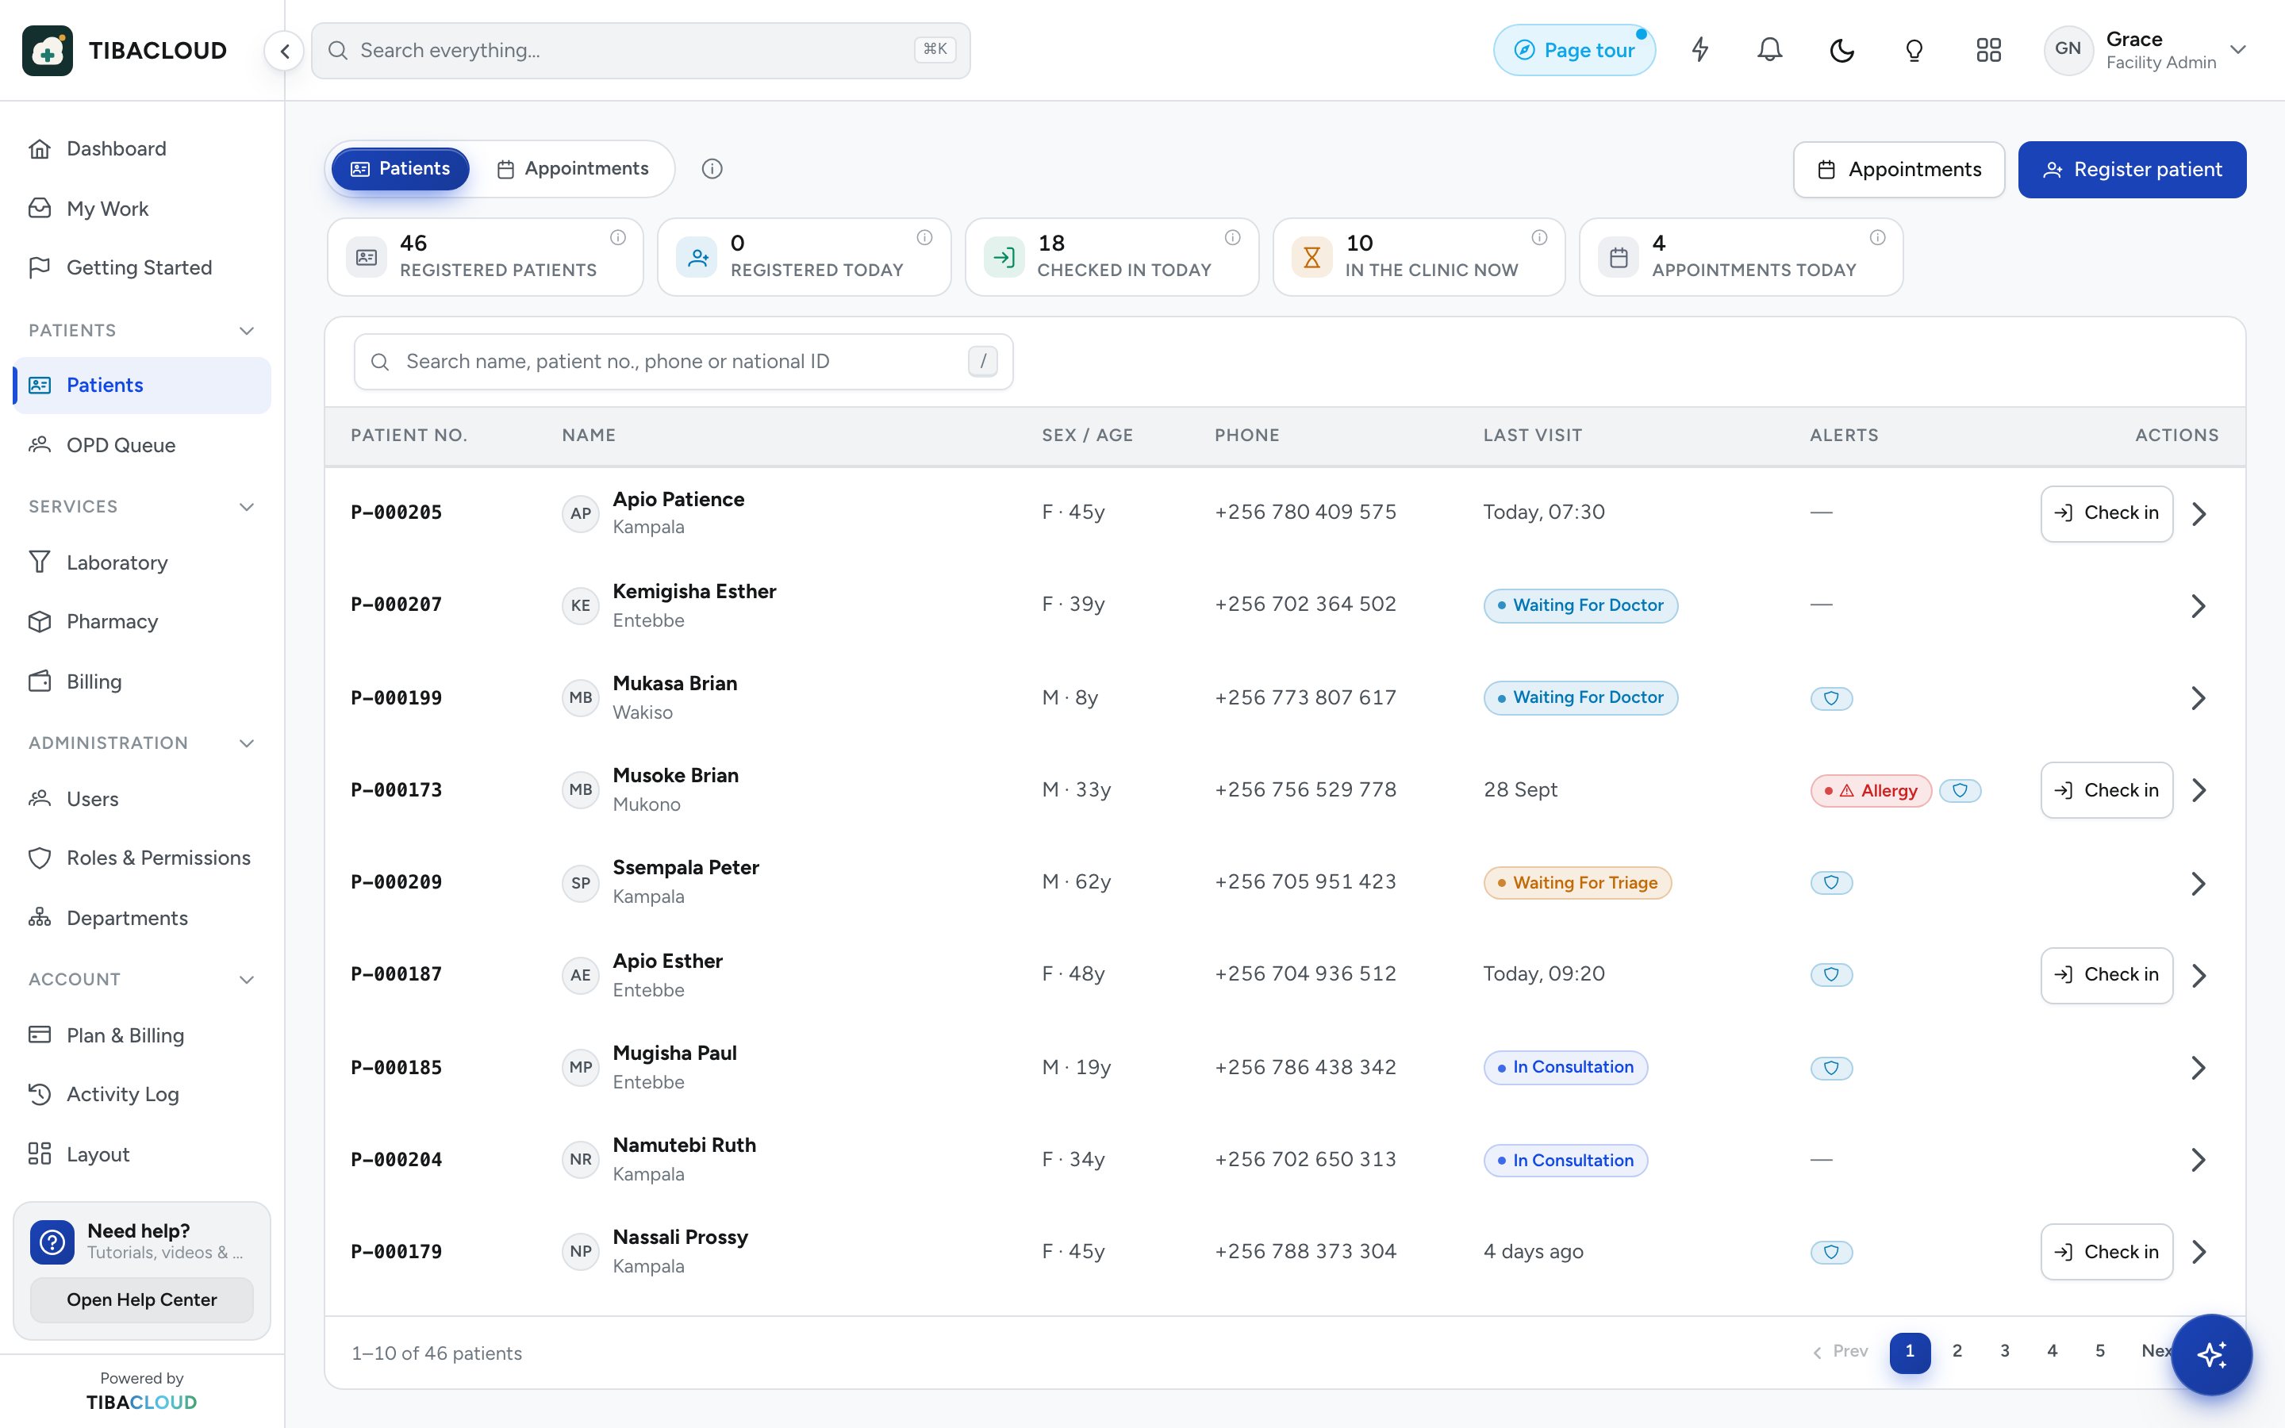The image size is (2285, 1428).
Task: Click the info icon beside the Appointments tab
Action: tap(712, 169)
